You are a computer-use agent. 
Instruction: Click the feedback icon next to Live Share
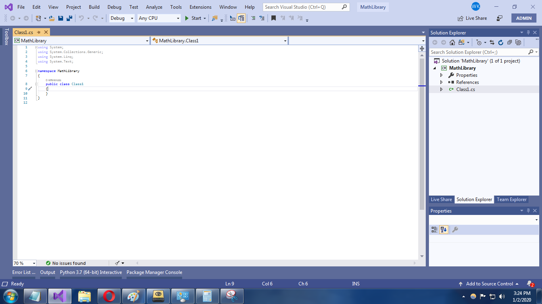coord(500,18)
